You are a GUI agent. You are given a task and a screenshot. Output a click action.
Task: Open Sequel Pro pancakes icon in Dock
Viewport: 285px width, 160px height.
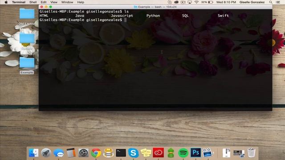pos(108,153)
